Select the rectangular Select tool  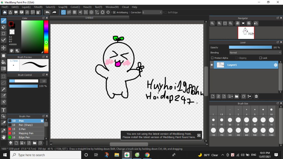click(x=3, y=76)
